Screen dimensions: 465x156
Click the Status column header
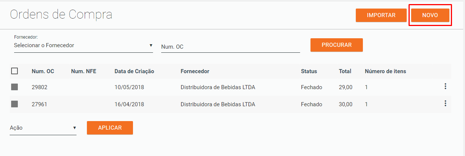click(x=309, y=71)
